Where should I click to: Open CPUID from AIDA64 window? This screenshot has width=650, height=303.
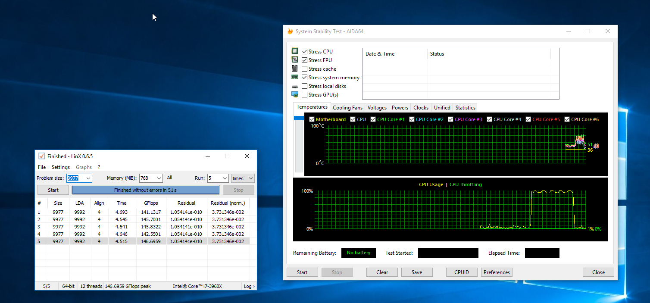tap(462, 272)
